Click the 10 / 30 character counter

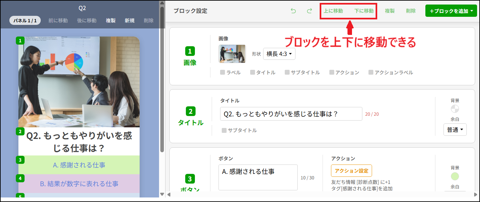click(x=307, y=178)
